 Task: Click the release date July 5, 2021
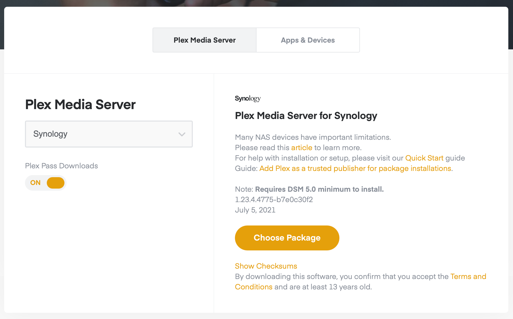coord(255,210)
